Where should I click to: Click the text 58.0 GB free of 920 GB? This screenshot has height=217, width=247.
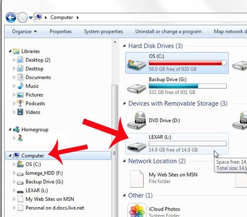click(x=172, y=69)
